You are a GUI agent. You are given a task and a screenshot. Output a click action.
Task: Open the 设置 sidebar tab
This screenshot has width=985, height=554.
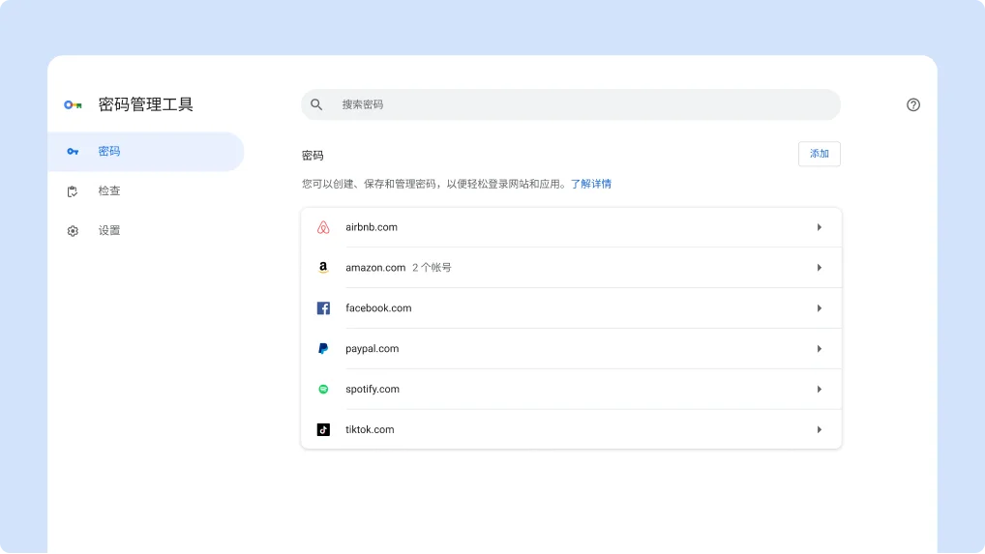[146, 231]
